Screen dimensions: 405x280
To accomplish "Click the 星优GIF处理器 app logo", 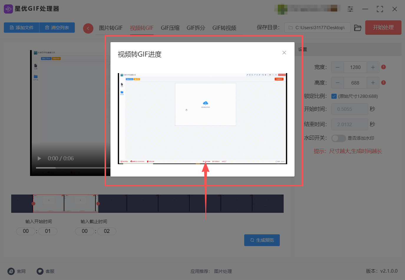I will point(8,9).
